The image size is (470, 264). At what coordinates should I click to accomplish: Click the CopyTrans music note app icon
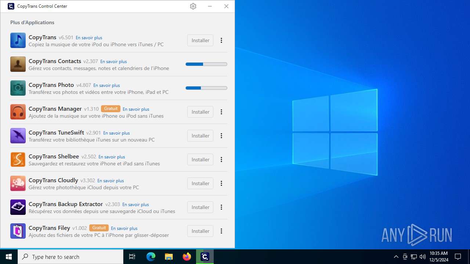point(18,40)
